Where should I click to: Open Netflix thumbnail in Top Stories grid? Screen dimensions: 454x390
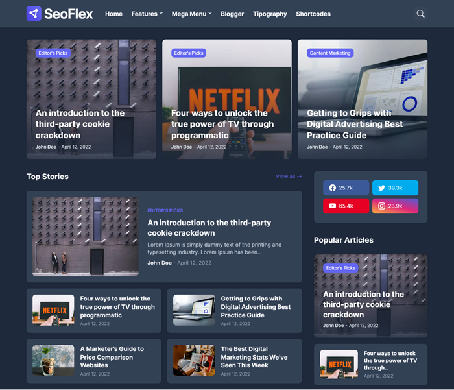tap(53, 310)
